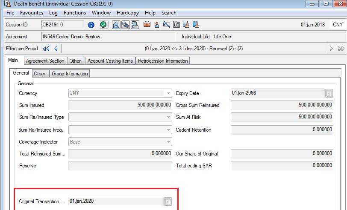The height and width of the screenshot is (210, 347).
Task: Open the Coverage Indicator dropdown
Action: [x=168, y=142]
